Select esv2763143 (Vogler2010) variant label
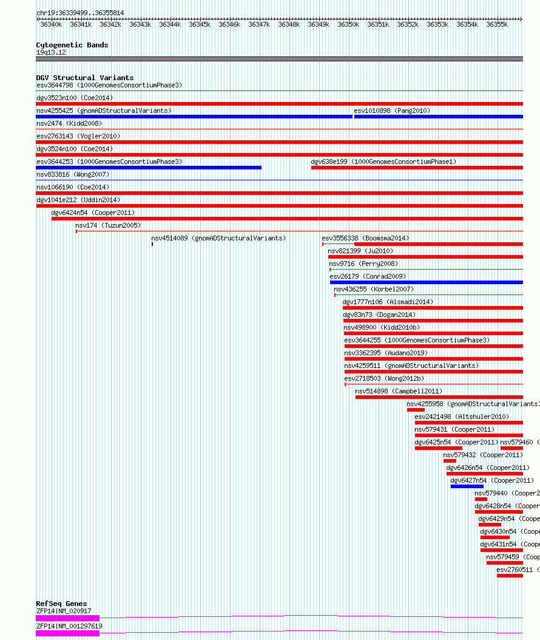This screenshot has height=640, width=540. tap(78, 136)
